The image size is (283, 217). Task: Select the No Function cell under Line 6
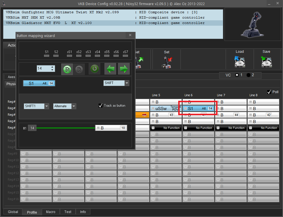[198, 128]
